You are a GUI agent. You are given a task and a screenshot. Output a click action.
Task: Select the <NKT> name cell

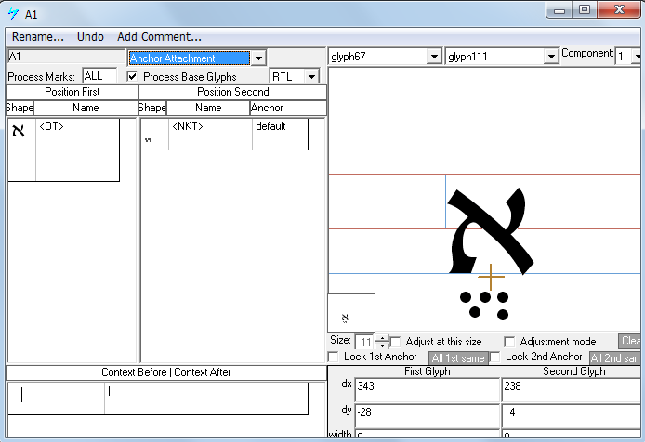pos(210,134)
